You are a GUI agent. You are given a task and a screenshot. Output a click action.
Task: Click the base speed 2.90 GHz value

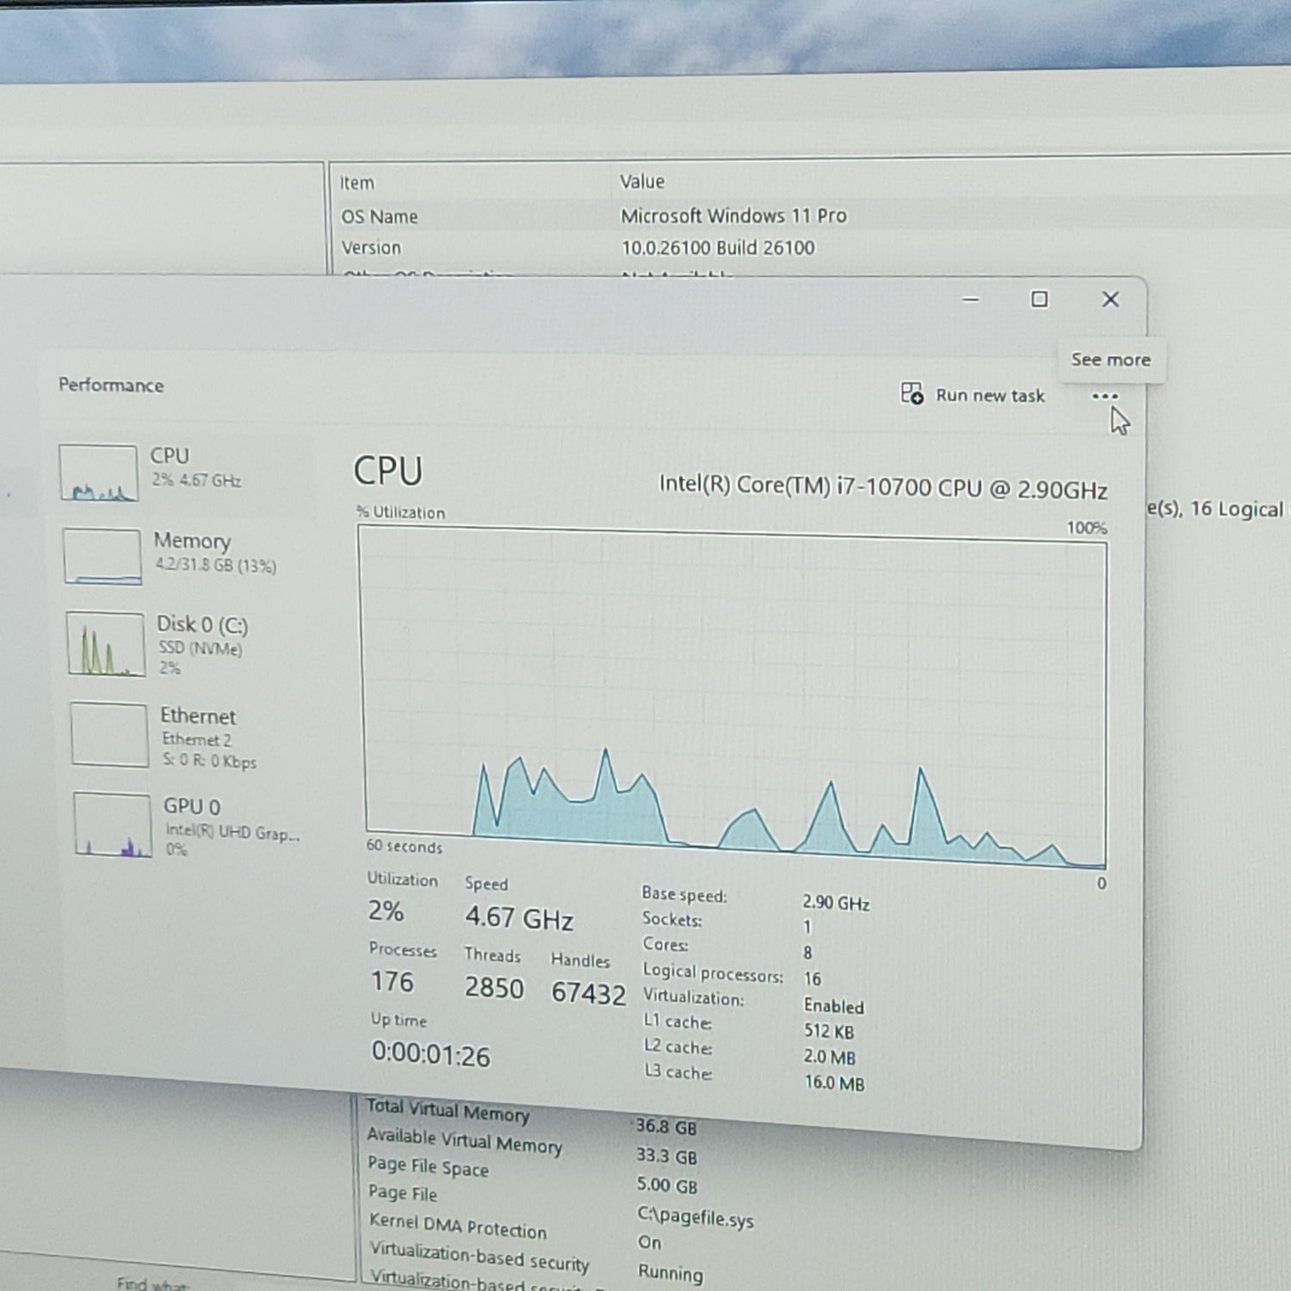pos(836,903)
